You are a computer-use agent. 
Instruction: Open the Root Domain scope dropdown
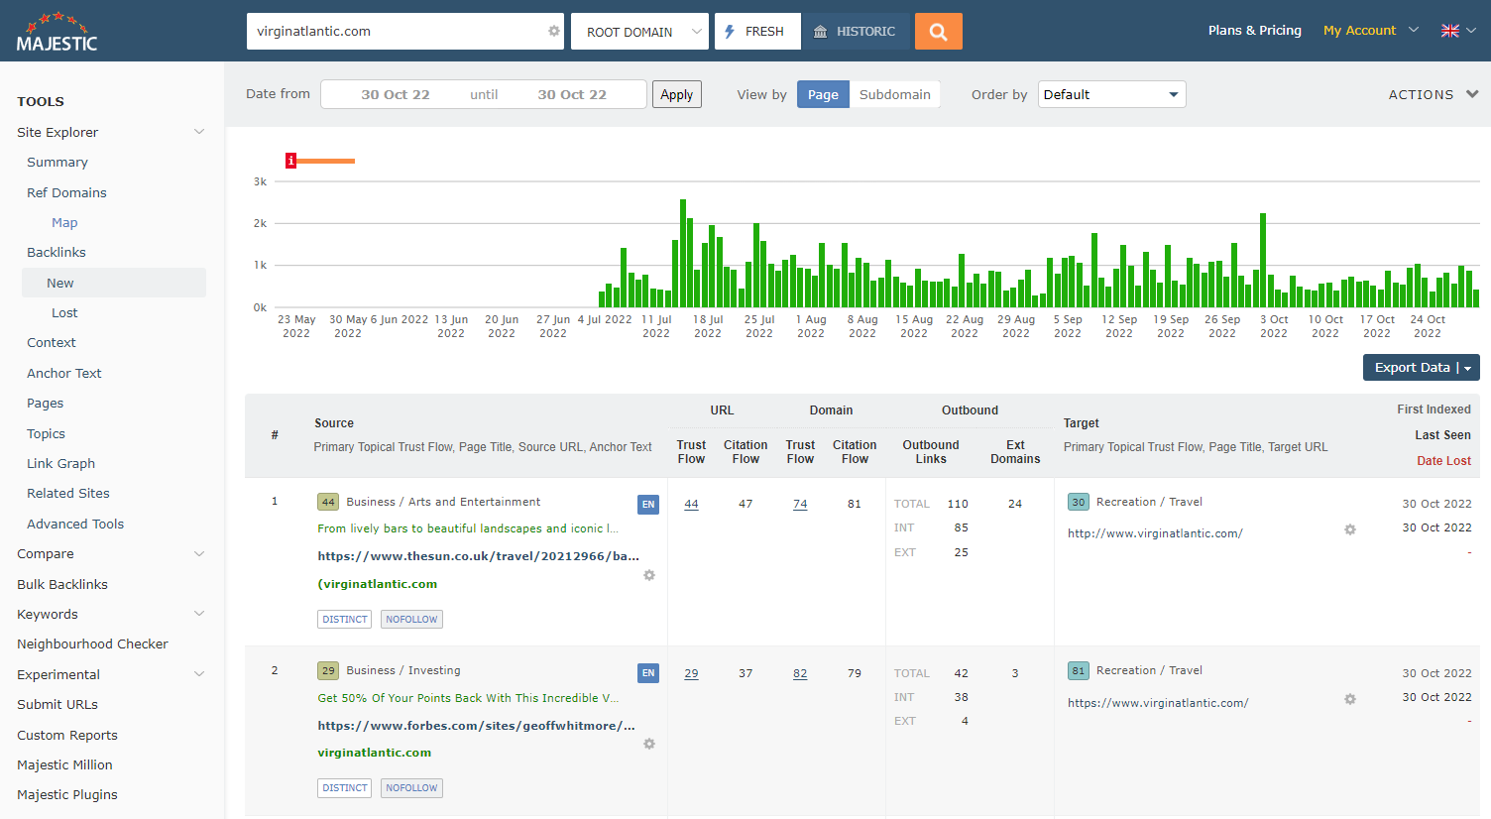pos(639,32)
